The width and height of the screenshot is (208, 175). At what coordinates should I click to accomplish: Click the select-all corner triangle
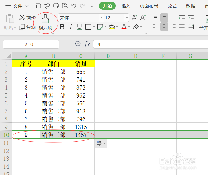coord(8,56)
